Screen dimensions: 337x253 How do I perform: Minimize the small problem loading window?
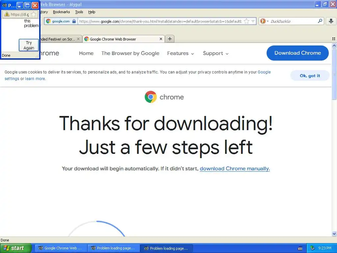(20, 5)
